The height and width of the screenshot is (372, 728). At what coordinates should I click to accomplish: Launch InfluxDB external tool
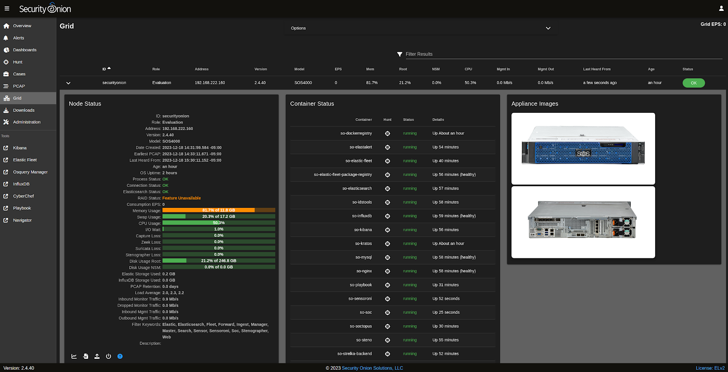(x=28, y=184)
